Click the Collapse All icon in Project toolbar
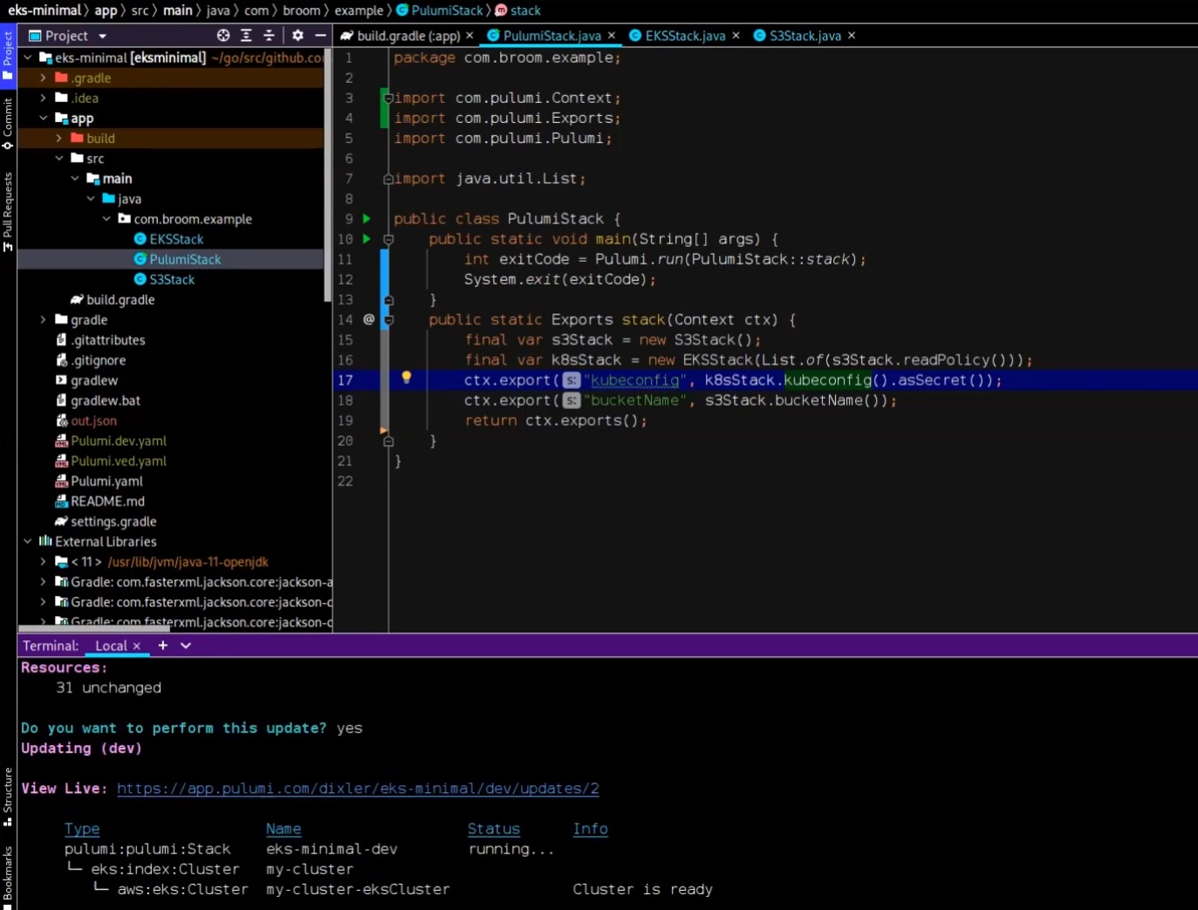The image size is (1198, 910). click(269, 36)
